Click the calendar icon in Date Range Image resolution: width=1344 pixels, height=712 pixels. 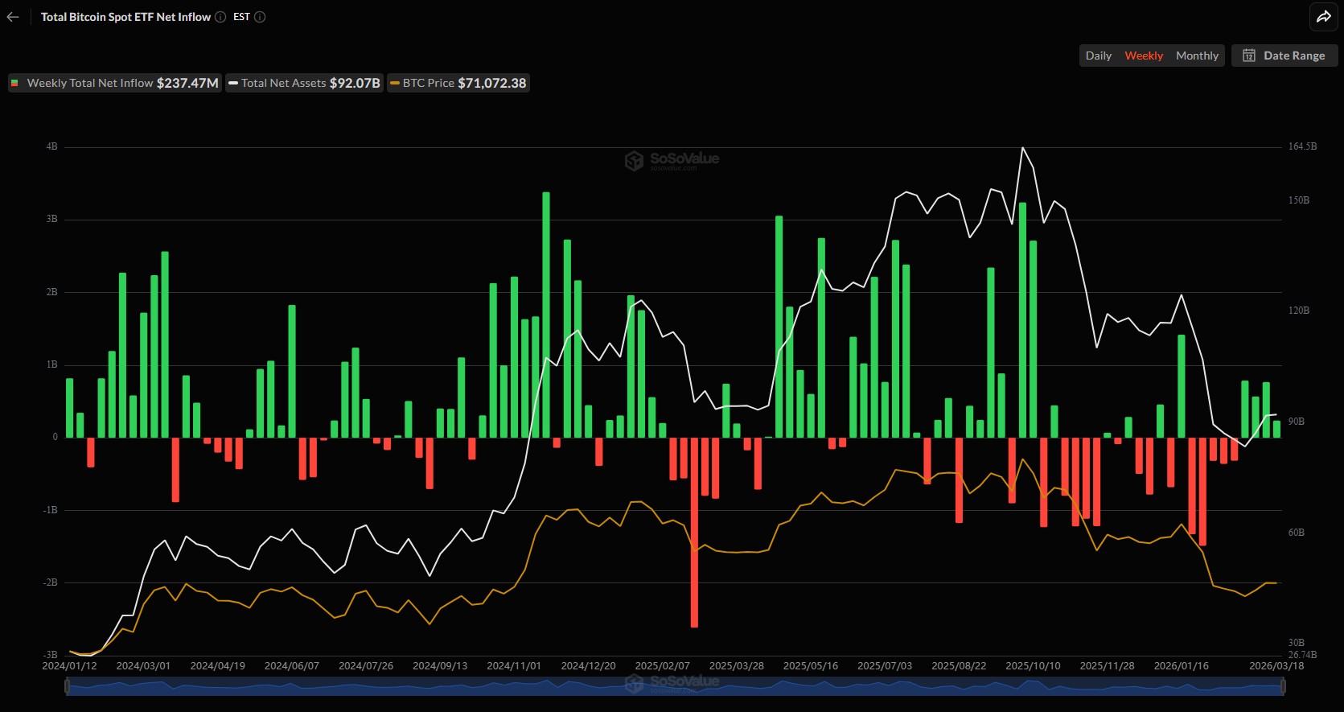click(1249, 56)
